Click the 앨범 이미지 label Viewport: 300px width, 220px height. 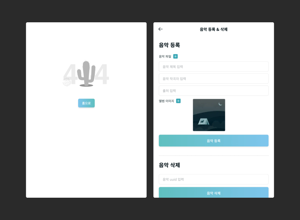point(166,101)
